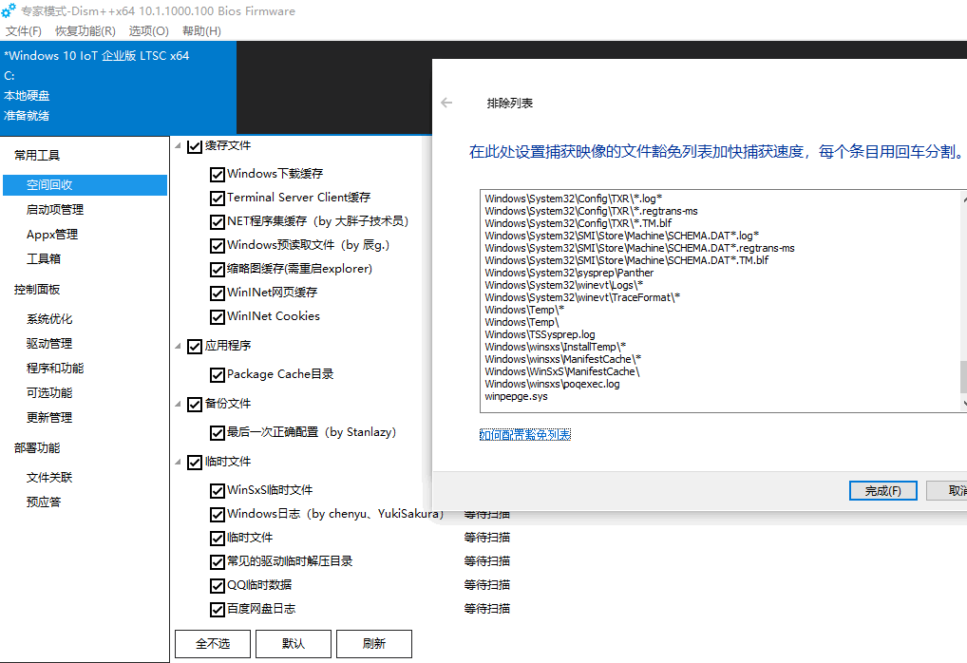Select 启动项管理 in the sidebar

point(55,210)
